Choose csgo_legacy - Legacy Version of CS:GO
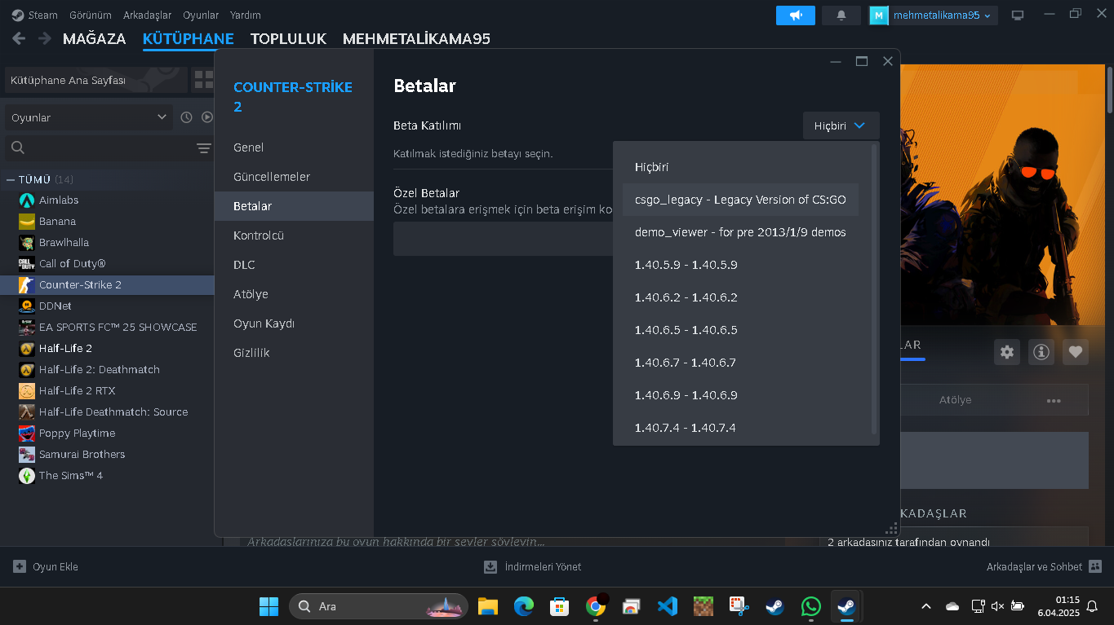The width and height of the screenshot is (1114, 625). [741, 200]
